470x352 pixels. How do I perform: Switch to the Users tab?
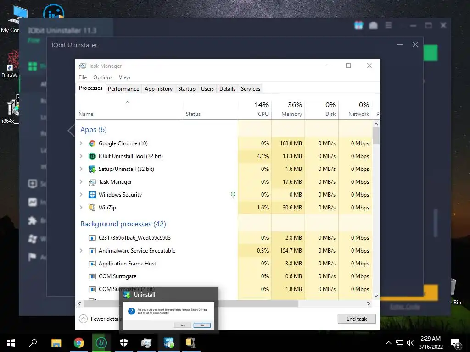click(x=207, y=89)
